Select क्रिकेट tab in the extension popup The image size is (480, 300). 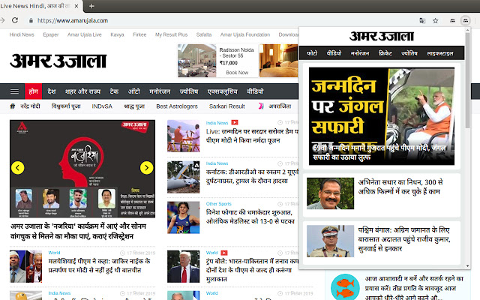[385, 53]
